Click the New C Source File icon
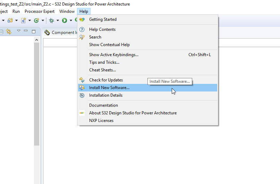 pyautogui.click(x=24, y=21)
